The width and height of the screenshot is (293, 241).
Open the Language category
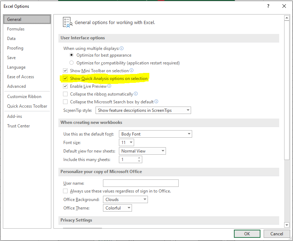point(27,67)
